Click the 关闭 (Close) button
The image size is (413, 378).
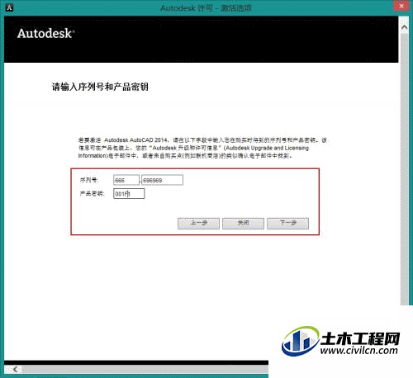(243, 223)
